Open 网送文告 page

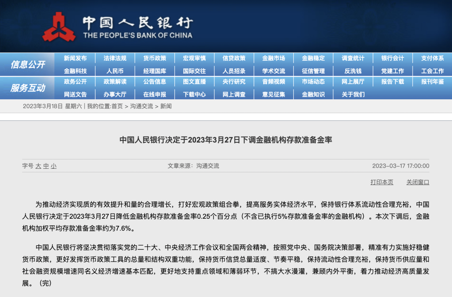[x=75, y=94]
